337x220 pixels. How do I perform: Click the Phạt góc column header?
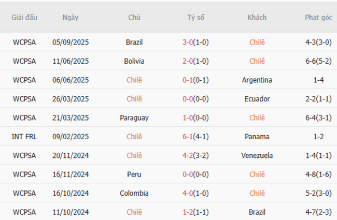click(318, 17)
